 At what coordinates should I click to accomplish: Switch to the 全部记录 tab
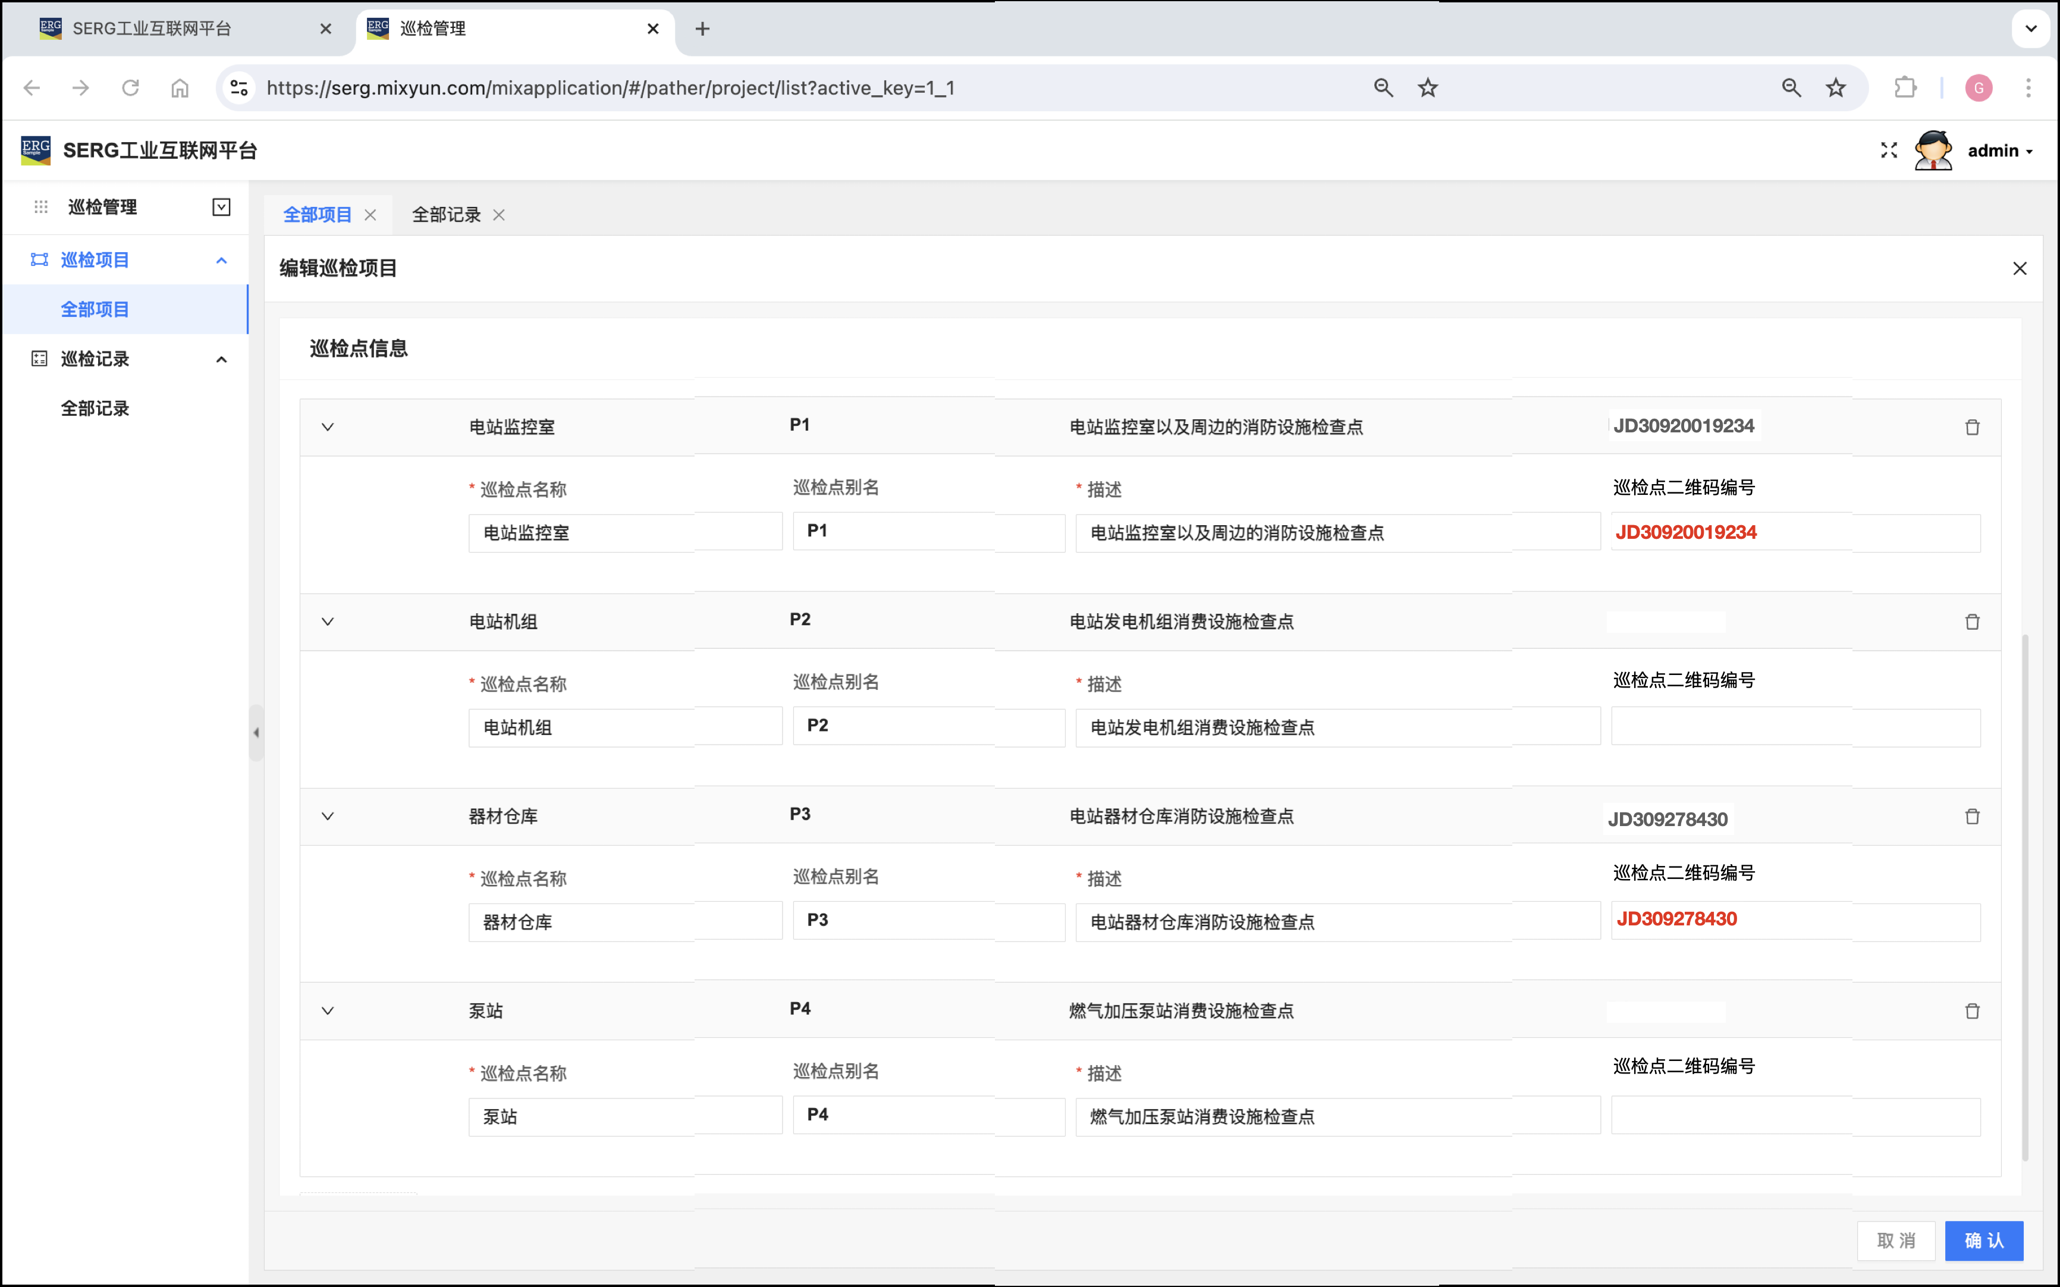click(446, 215)
